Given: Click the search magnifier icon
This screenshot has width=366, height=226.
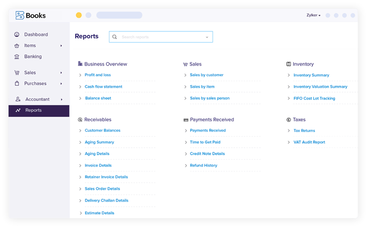Looking at the screenshot, I should click(115, 37).
